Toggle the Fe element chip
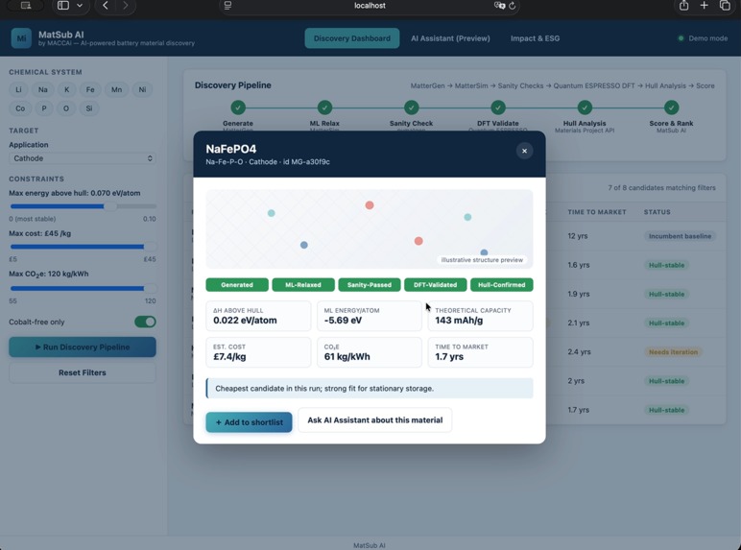 (90, 89)
